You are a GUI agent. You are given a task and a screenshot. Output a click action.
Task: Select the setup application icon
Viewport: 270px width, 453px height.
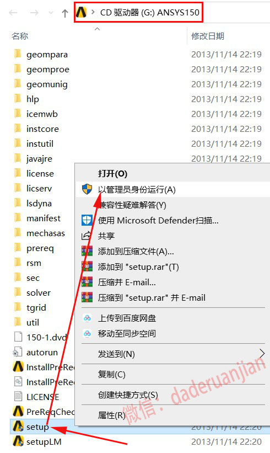[18, 426]
